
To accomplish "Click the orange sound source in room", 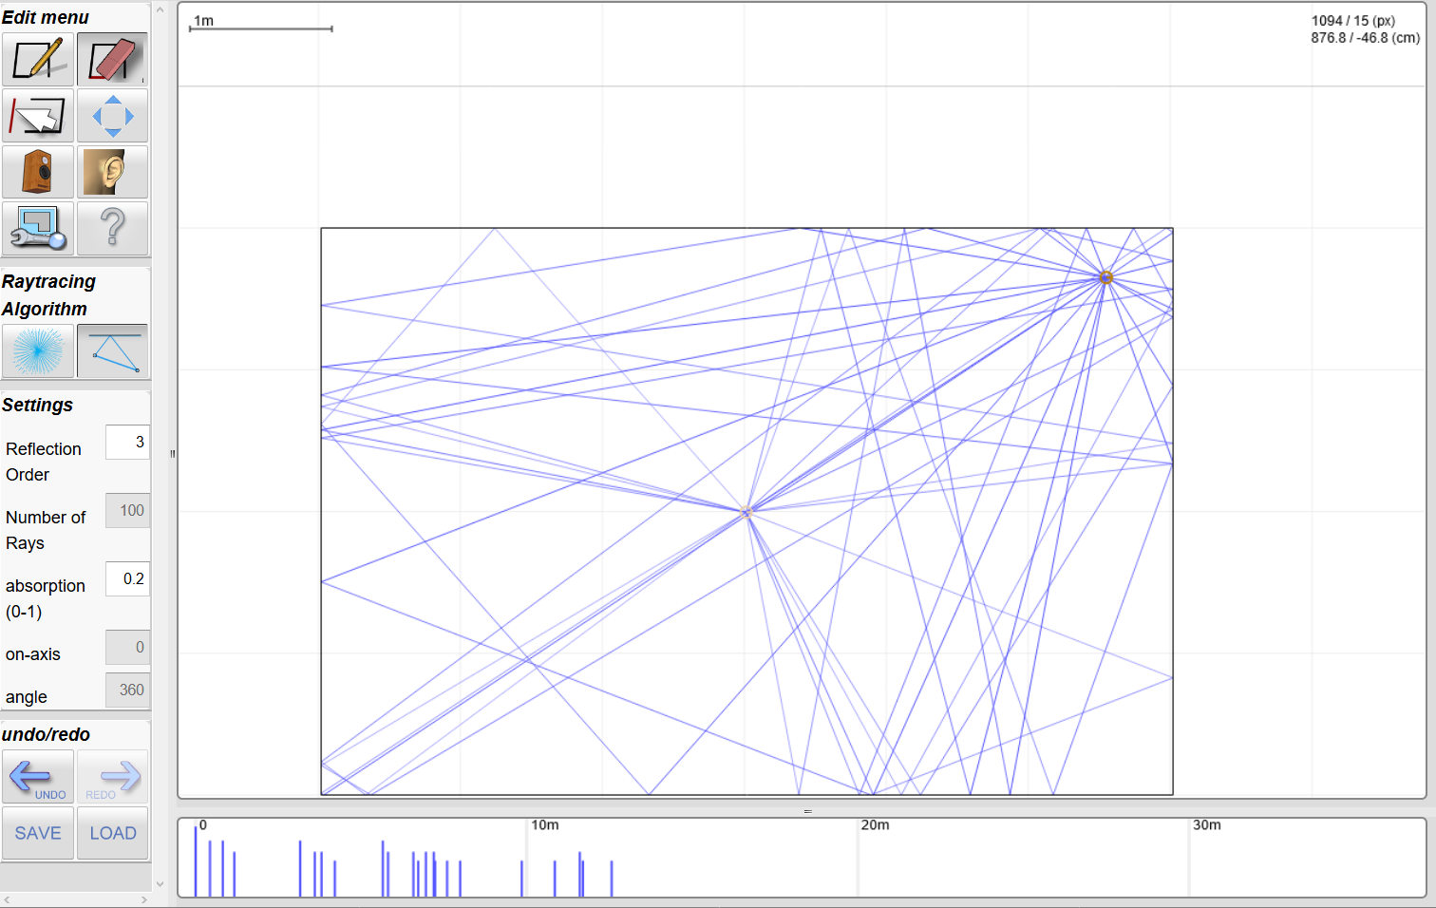I will coord(1105,277).
